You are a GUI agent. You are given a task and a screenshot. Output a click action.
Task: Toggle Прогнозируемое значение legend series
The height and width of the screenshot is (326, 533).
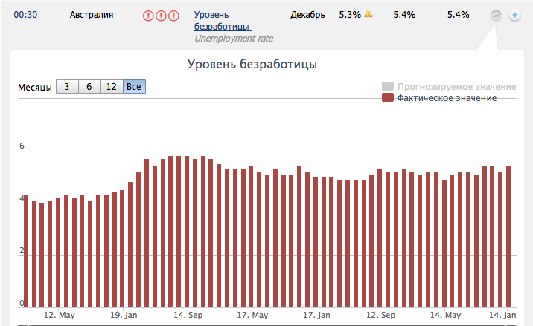[x=449, y=86]
